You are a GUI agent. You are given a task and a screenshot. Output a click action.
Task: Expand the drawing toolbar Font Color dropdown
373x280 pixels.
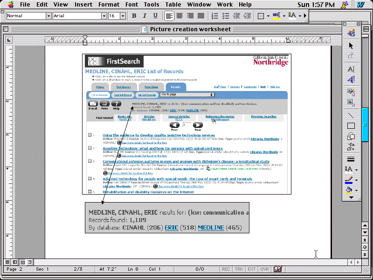[356, 170]
